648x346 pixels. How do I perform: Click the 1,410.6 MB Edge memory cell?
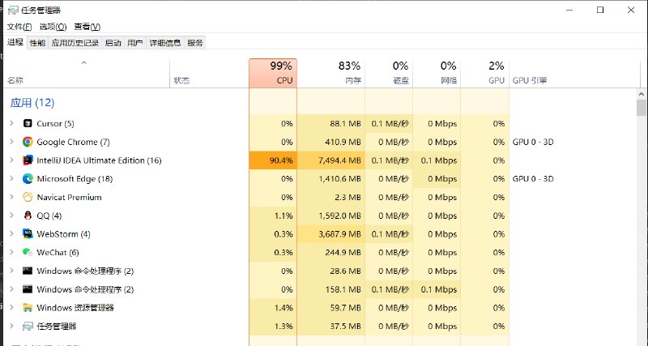tap(331, 178)
